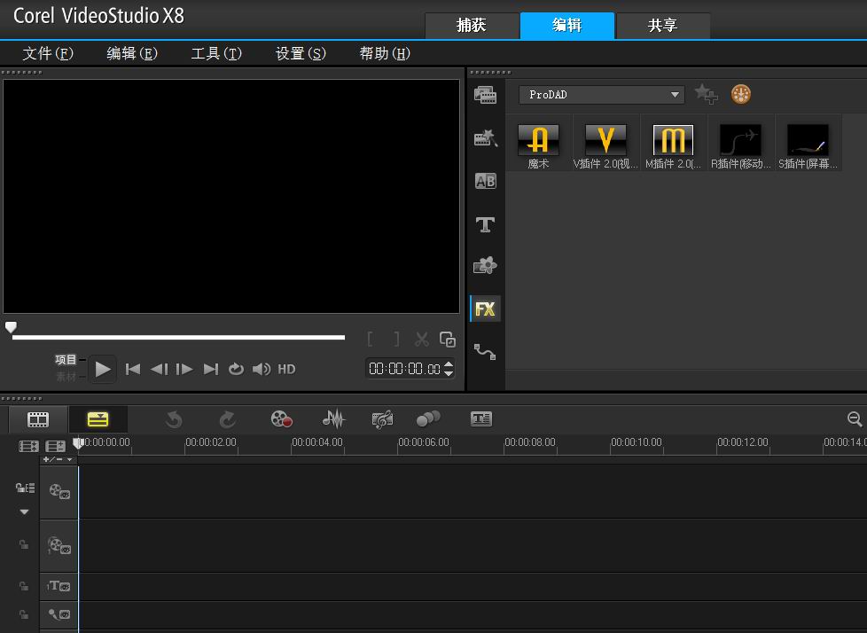This screenshot has width=867, height=633.
Task: Open the 设置(S) menu
Action: pyautogui.click(x=301, y=53)
